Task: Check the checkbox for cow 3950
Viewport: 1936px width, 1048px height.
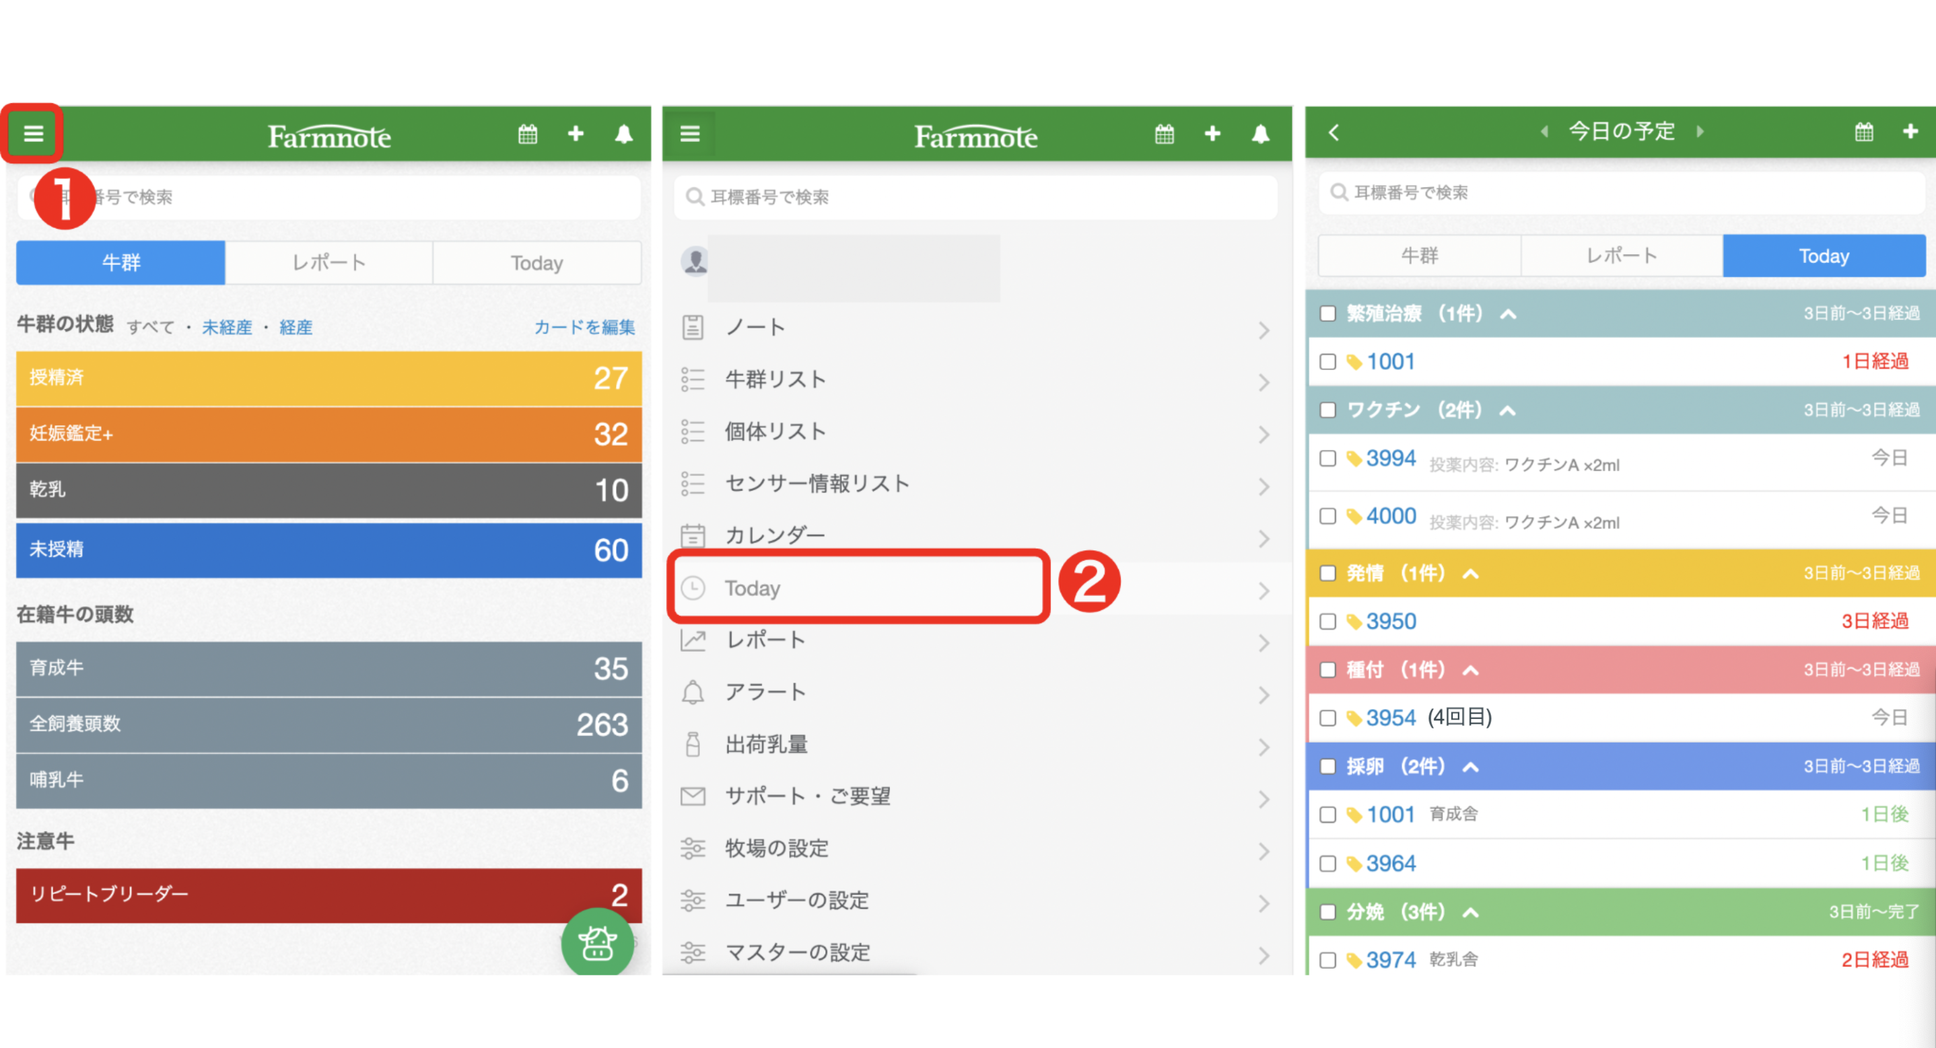Action: pos(1328,622)
